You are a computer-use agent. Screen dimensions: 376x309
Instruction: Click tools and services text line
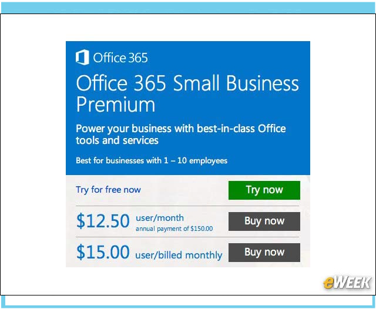tap(117, 140)
